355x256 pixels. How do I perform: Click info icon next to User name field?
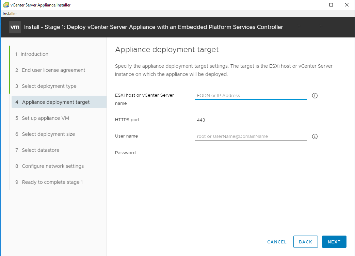pos(315,137)
